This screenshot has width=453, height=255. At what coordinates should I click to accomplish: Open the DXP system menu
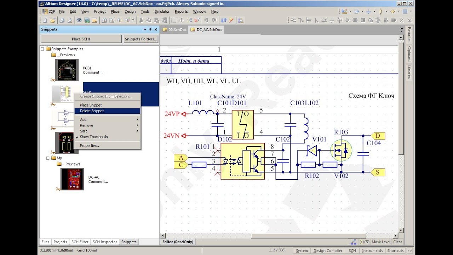tap(48, 11)
